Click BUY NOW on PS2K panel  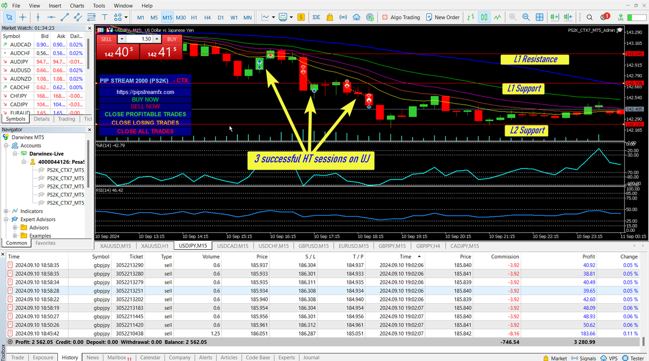tap(145, 100)
